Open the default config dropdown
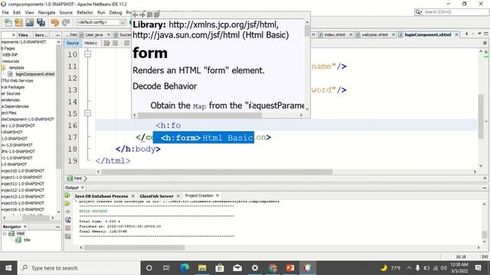 (101, 22)
